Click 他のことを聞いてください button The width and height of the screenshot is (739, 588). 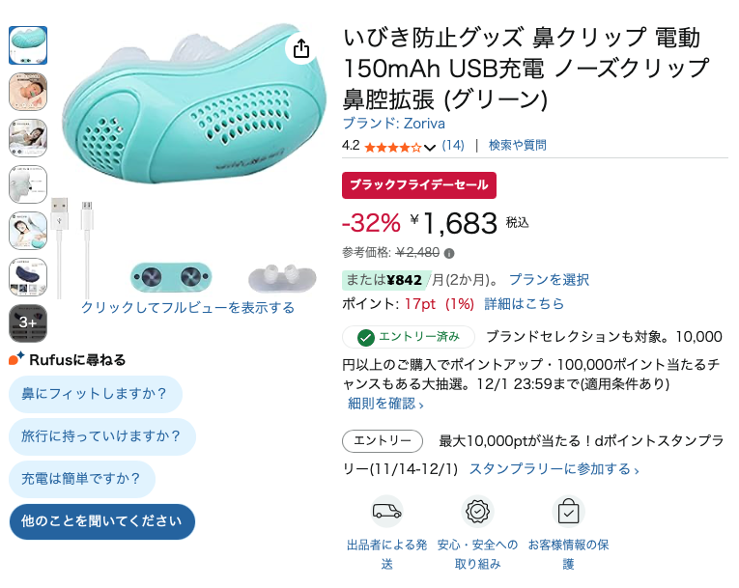101,521
